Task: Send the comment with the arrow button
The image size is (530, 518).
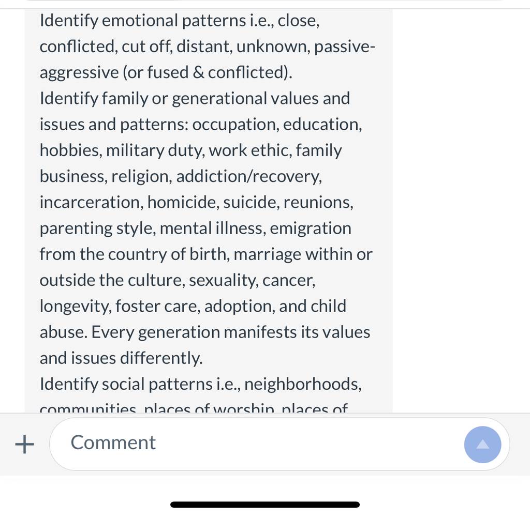Action: [482, 445]
